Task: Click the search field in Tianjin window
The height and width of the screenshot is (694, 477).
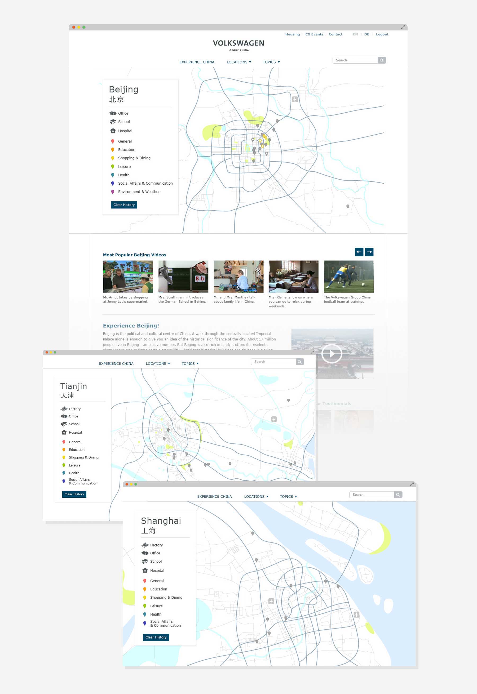Action: point(273,362)
